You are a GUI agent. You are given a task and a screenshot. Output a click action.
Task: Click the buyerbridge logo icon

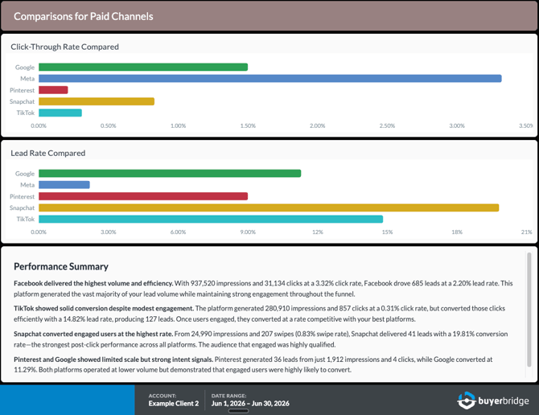[x=466, y=401]
